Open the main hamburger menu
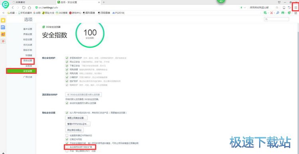The height and width of the screenshot is (154, 299). tap(296, 8)
